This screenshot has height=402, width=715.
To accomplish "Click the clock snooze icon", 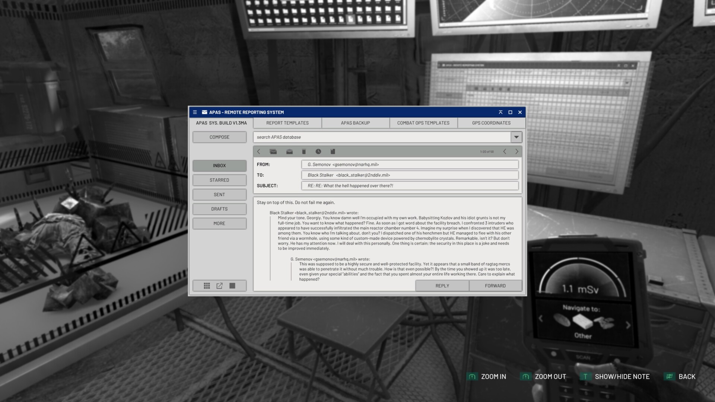I will tap(318, 151).
